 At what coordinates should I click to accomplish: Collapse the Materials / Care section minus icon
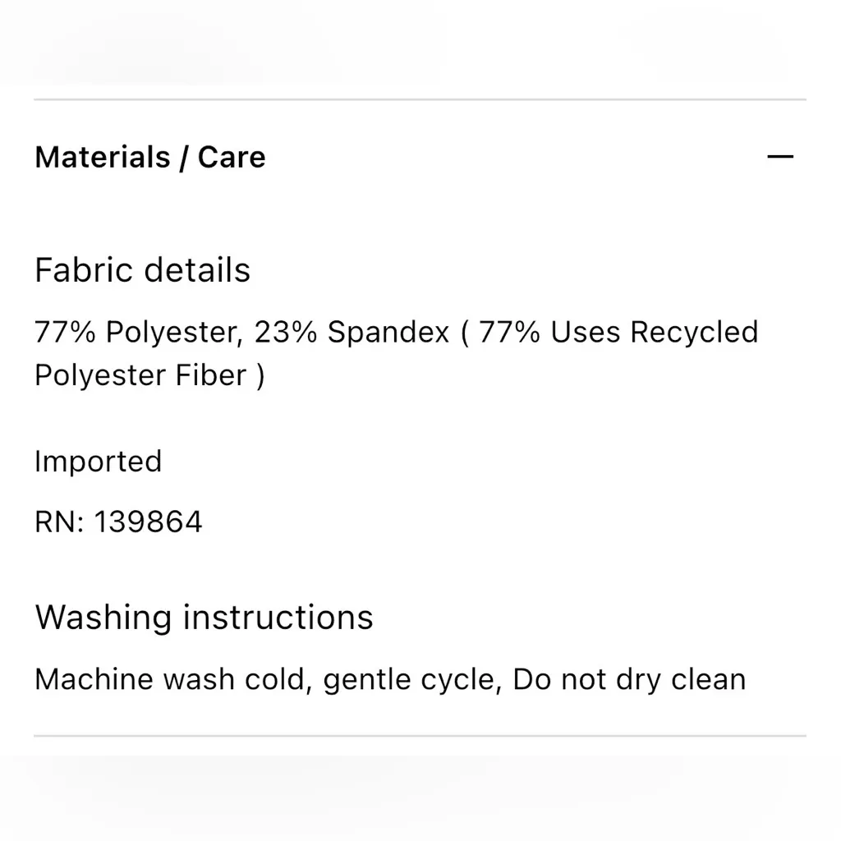779,156
